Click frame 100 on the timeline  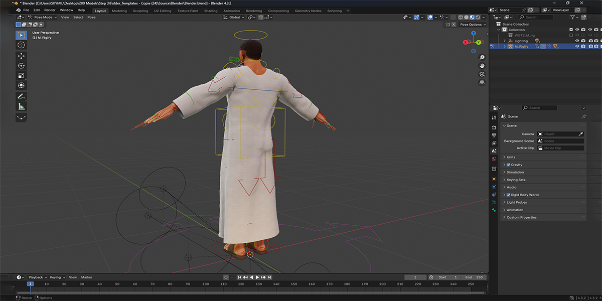coord(206,284)
